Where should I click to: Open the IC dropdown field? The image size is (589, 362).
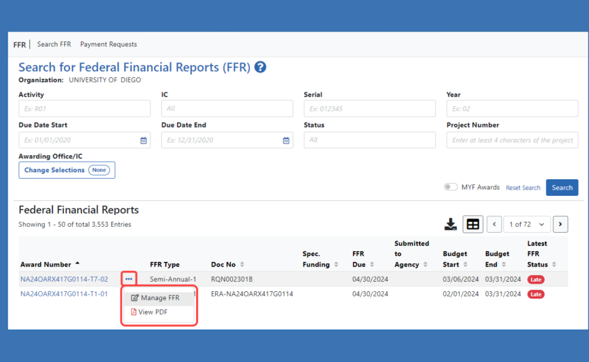coord(227,109)
